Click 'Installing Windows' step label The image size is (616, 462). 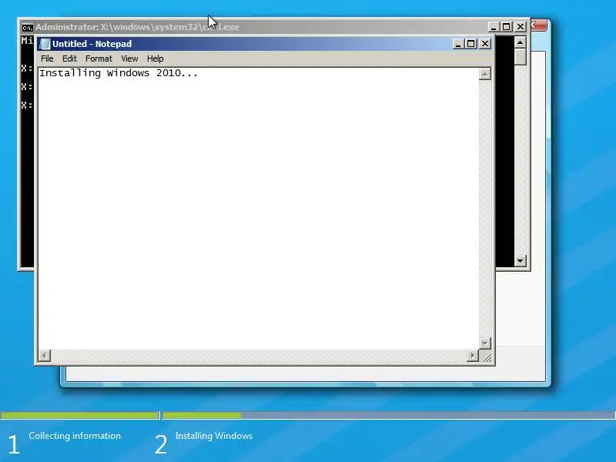pyautogui.click(x=214, y=436)
